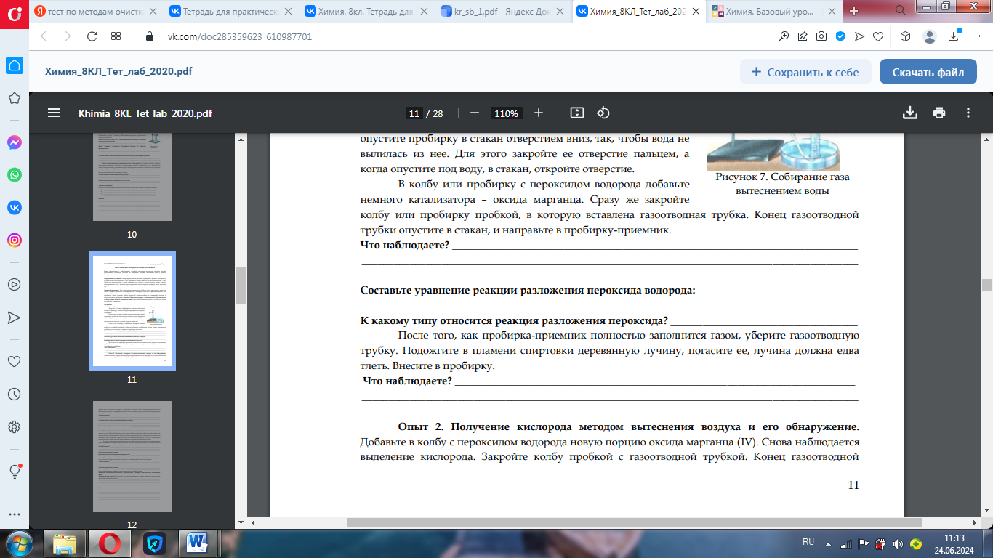Open Settings gear in the sidebar
This screenshot has width=993, height=558.
click(14, 426)
